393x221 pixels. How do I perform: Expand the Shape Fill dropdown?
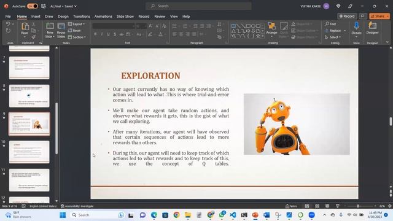click(302, 24)
